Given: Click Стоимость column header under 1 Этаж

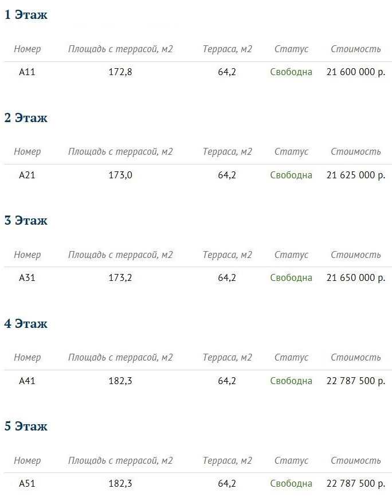Looking at the screenshot, I should click(355, 49).
